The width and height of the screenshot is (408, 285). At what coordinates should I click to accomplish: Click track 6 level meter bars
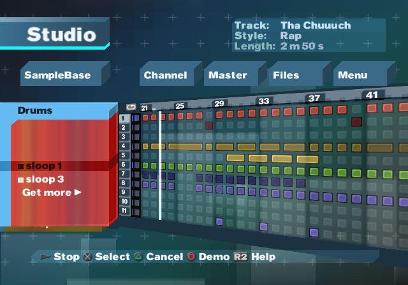[135, 164]
